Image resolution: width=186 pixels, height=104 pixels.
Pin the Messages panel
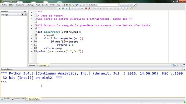tap(24, 12)
